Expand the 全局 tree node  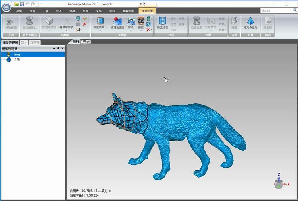point(4,59)
